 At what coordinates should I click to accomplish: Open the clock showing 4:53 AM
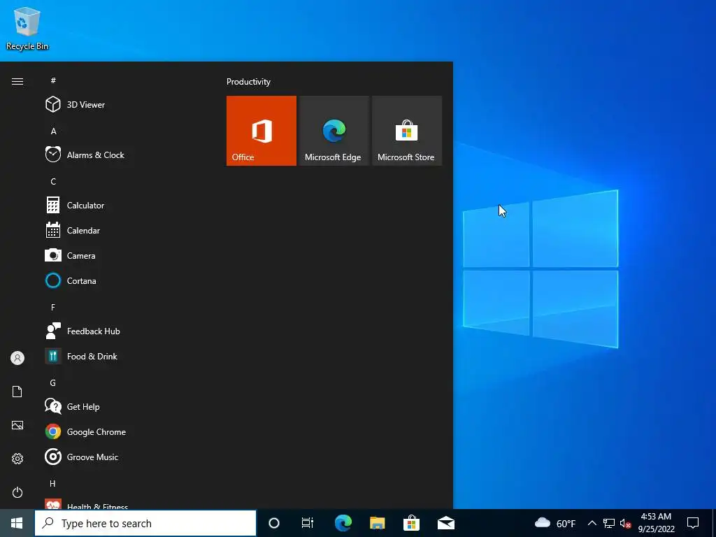coord(656,523)
